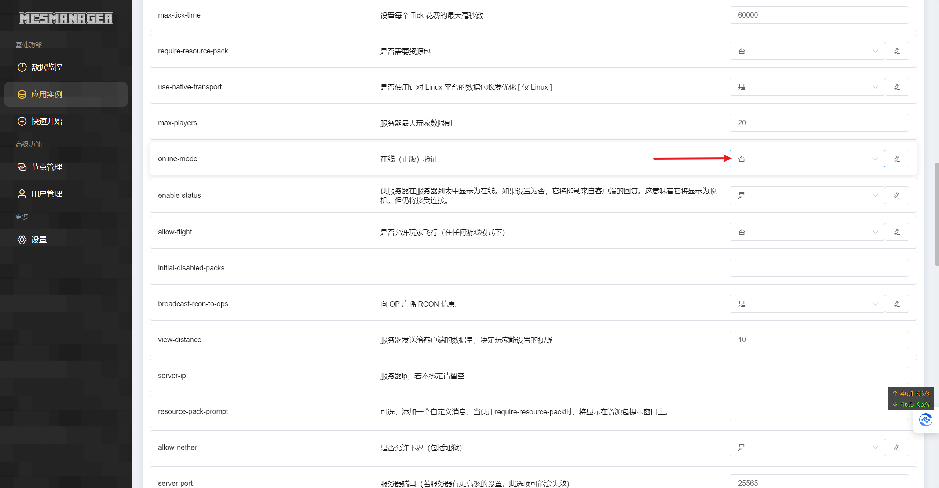Open 设置 from the sidebar
Image resolution: width=939 pixels, height=488 pixels.
(x=39, y=240)
